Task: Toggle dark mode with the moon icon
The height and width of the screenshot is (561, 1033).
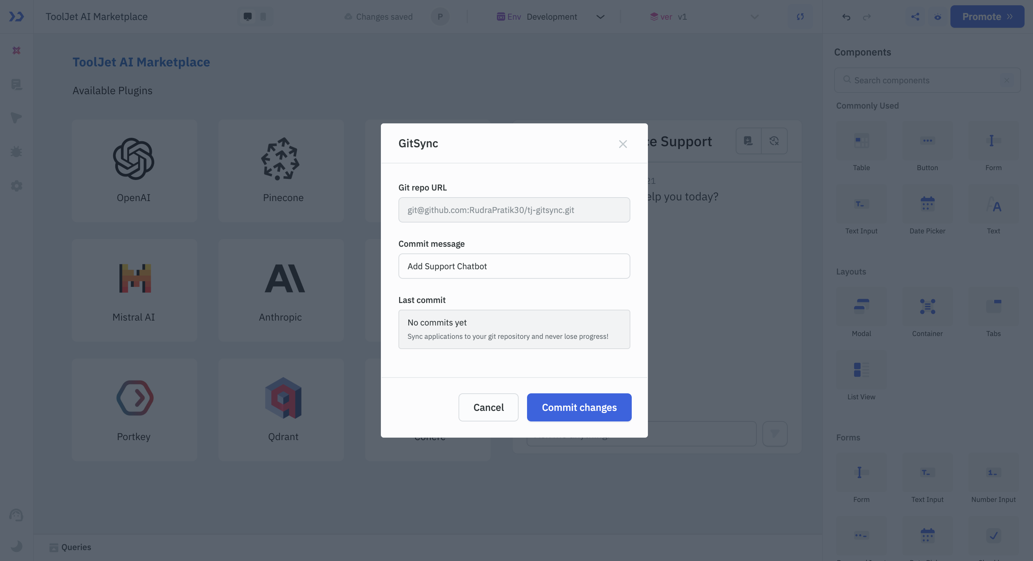Action: point(17,547)
